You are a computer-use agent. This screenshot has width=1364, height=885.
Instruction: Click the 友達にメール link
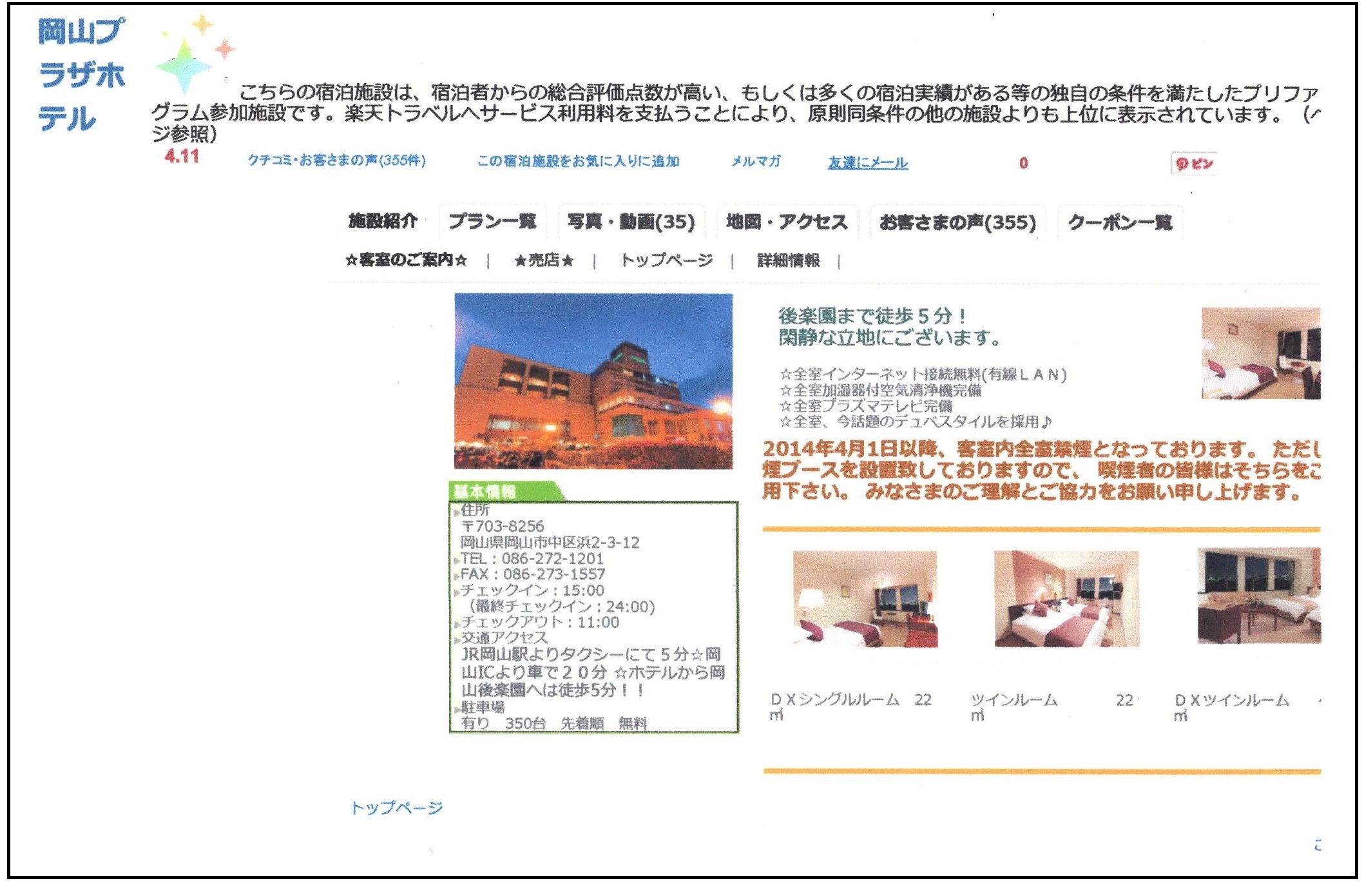[867, 163]
